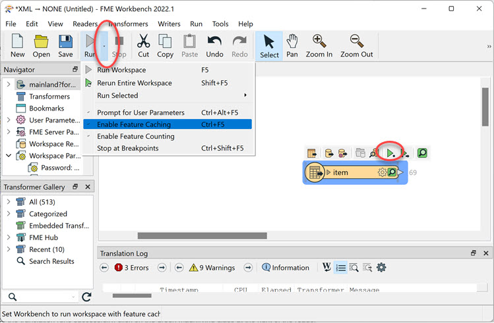Expand the FME Hub gallery group
Viewport: 494px width, 323px height.
click(9, 237)
